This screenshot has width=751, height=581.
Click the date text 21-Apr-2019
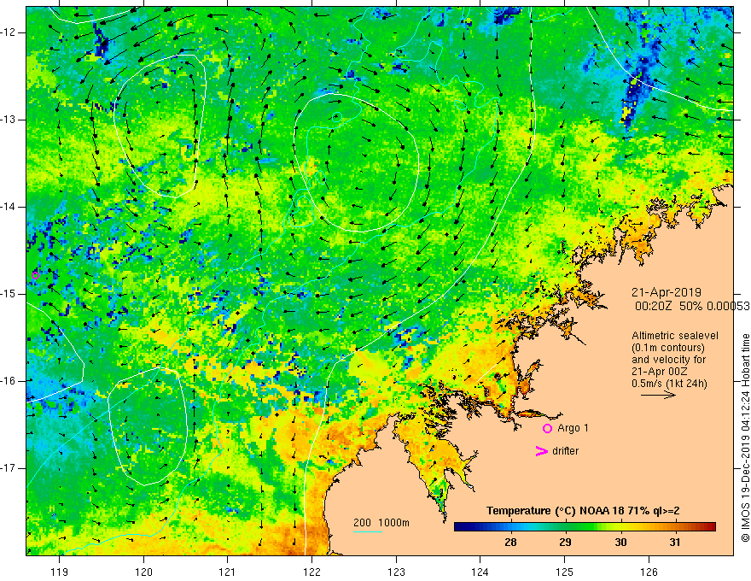click(x=667, y=292)
